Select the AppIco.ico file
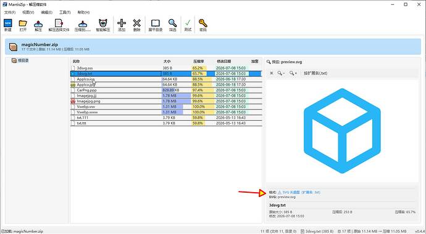Image resolution: width=426 pixels, height=234 pixels. pyautogui.click(x=86, y=79)
